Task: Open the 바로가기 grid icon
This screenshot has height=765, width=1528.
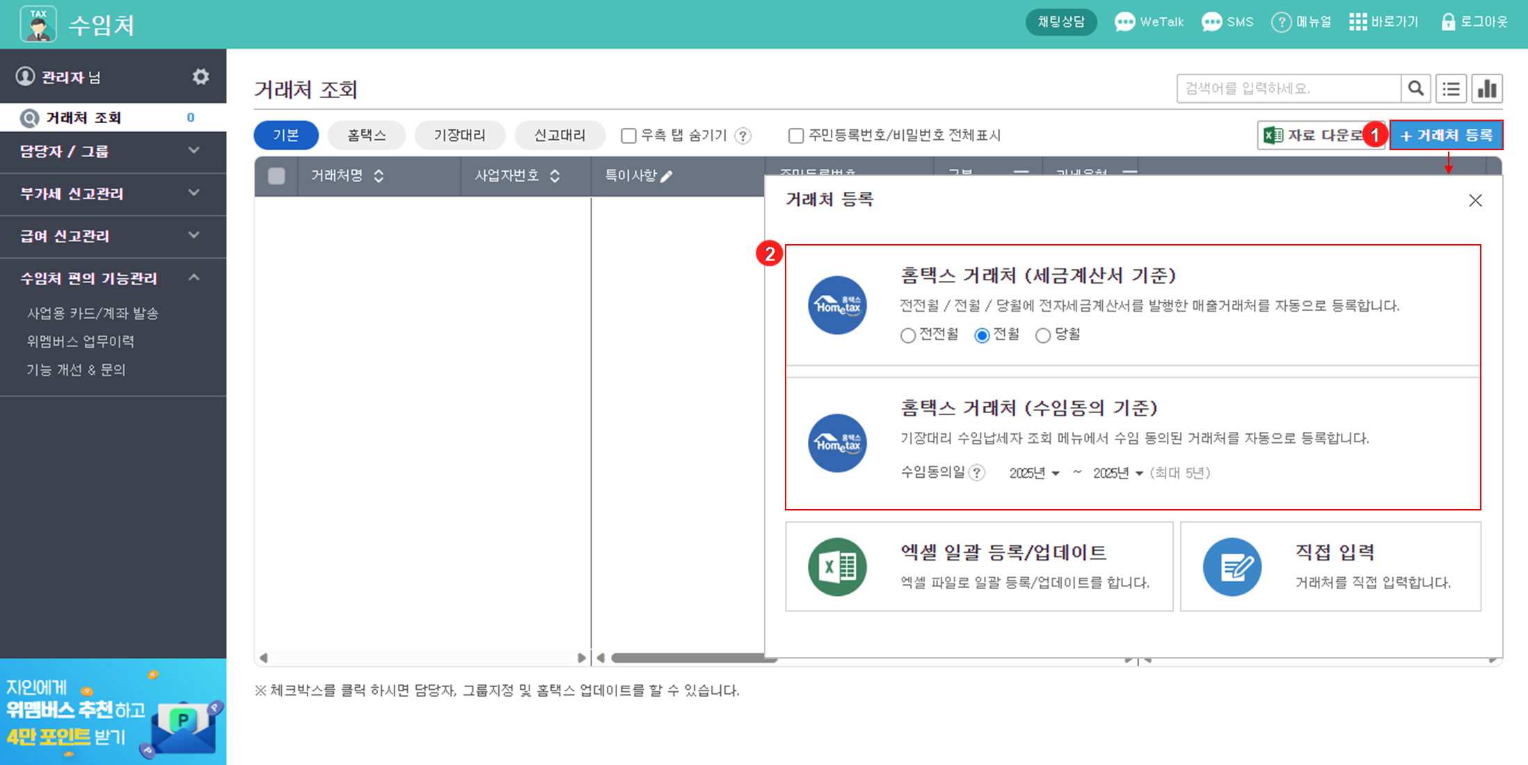Action: (x=1358, y=22)
